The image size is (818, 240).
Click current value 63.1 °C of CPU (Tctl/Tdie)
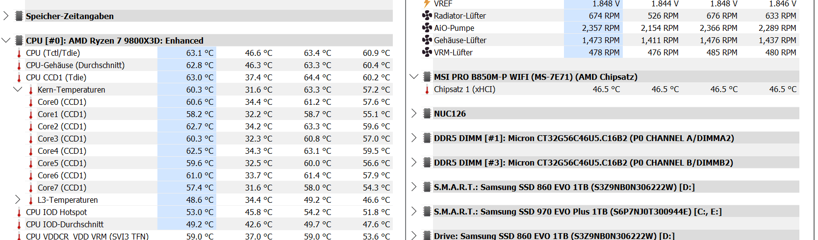tap(200, 53)
